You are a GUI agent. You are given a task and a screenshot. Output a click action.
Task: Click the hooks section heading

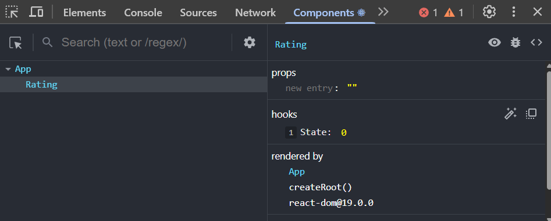(x=284, y=114)
